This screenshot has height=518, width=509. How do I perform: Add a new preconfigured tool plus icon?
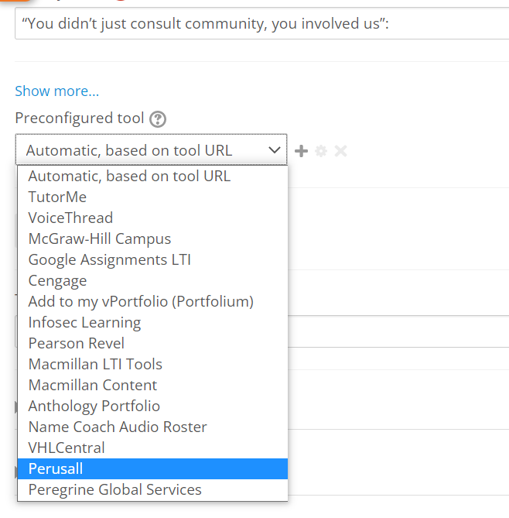tap(301, 151)
